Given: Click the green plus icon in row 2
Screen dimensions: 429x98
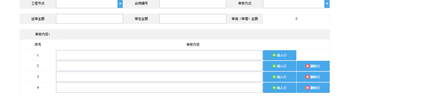Looking at the screenshot, I should pyautogui.click(x=274, y=66).
